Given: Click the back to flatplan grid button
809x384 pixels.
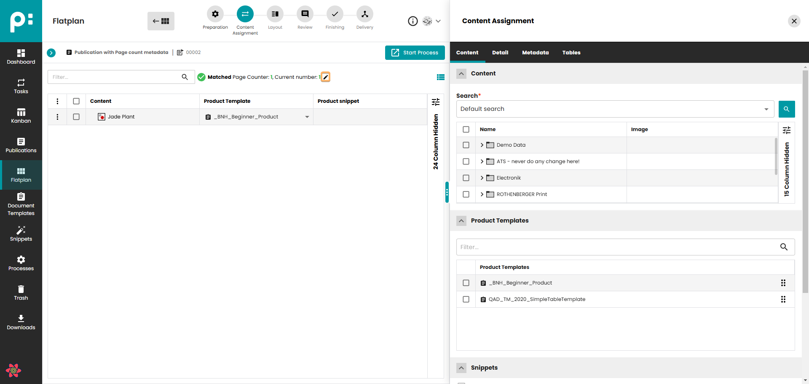Looking at the screenshot, I should [x=161, y=21].
